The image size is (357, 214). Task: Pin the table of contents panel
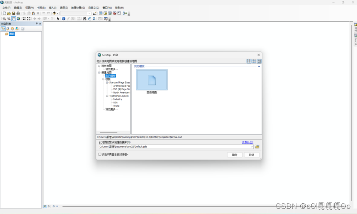click(37, 24)
